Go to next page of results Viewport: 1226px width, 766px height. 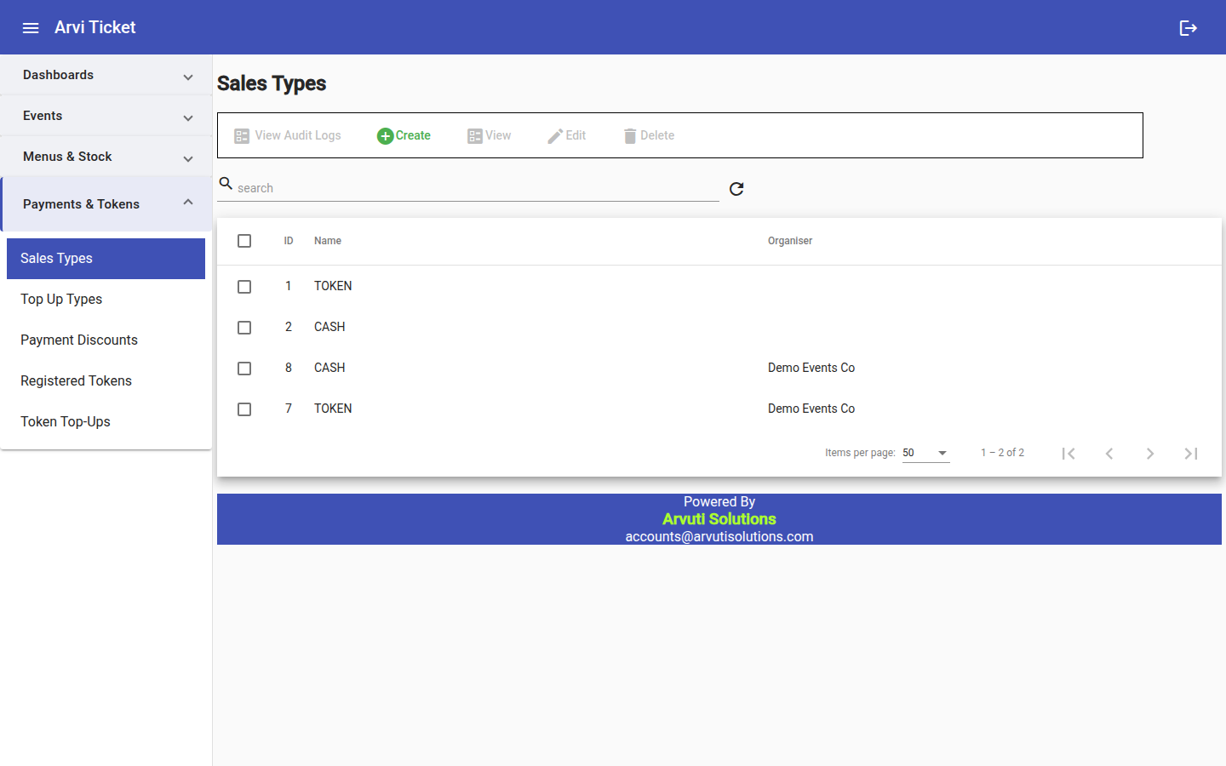pos(1150,454)
